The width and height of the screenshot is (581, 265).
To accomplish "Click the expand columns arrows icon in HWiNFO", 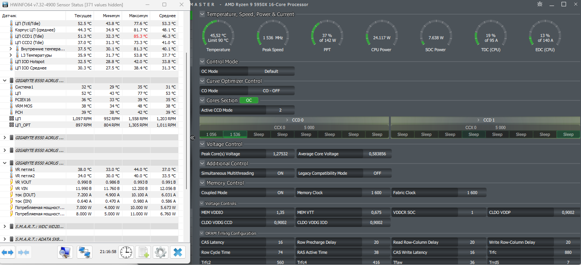I will coord(7,253).
